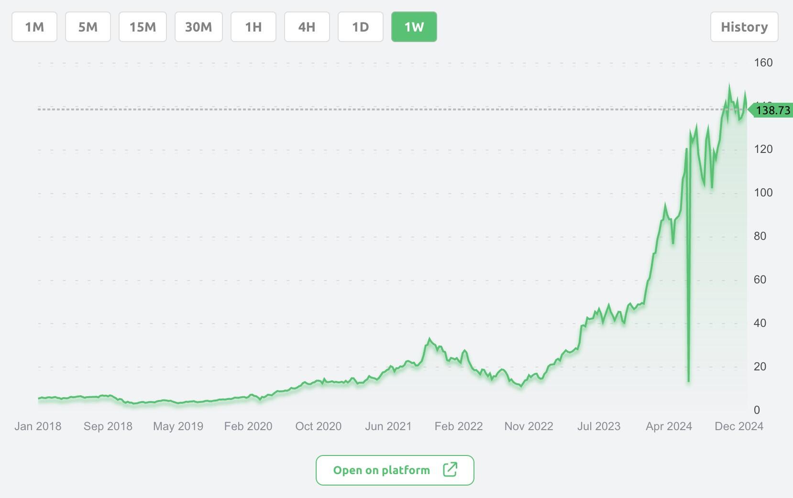Click the late 2021 local peak on chart
793x498 pixels.
click(430, 339)
